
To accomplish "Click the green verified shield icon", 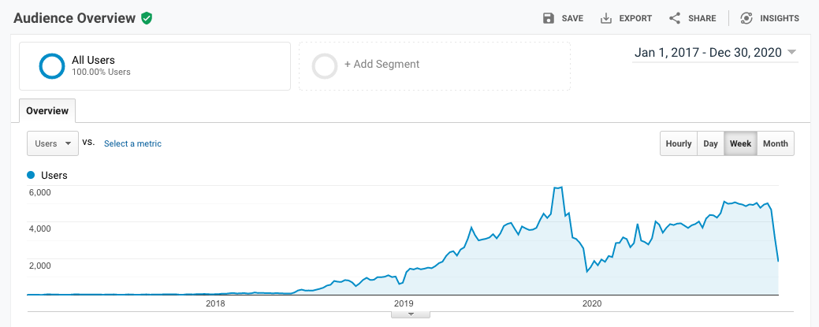I will coord(147,18).
